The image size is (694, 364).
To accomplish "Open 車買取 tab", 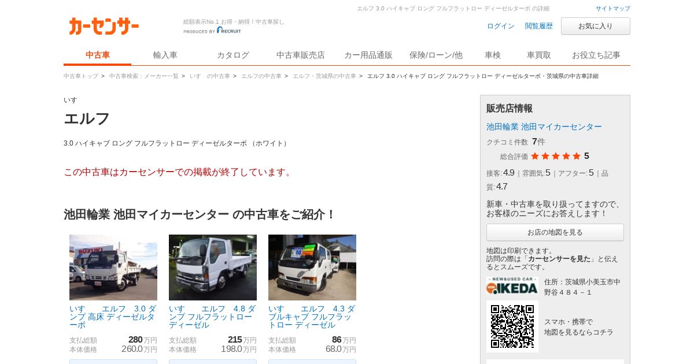I will pos(539,55).
